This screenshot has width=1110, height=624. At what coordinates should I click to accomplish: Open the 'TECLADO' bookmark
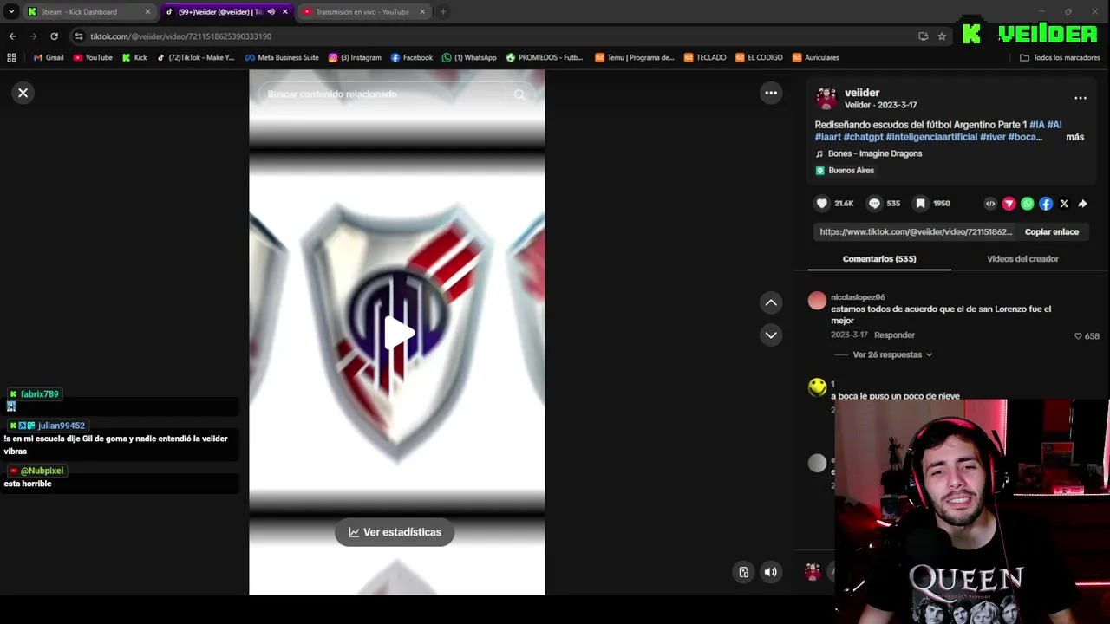[704, 58]
